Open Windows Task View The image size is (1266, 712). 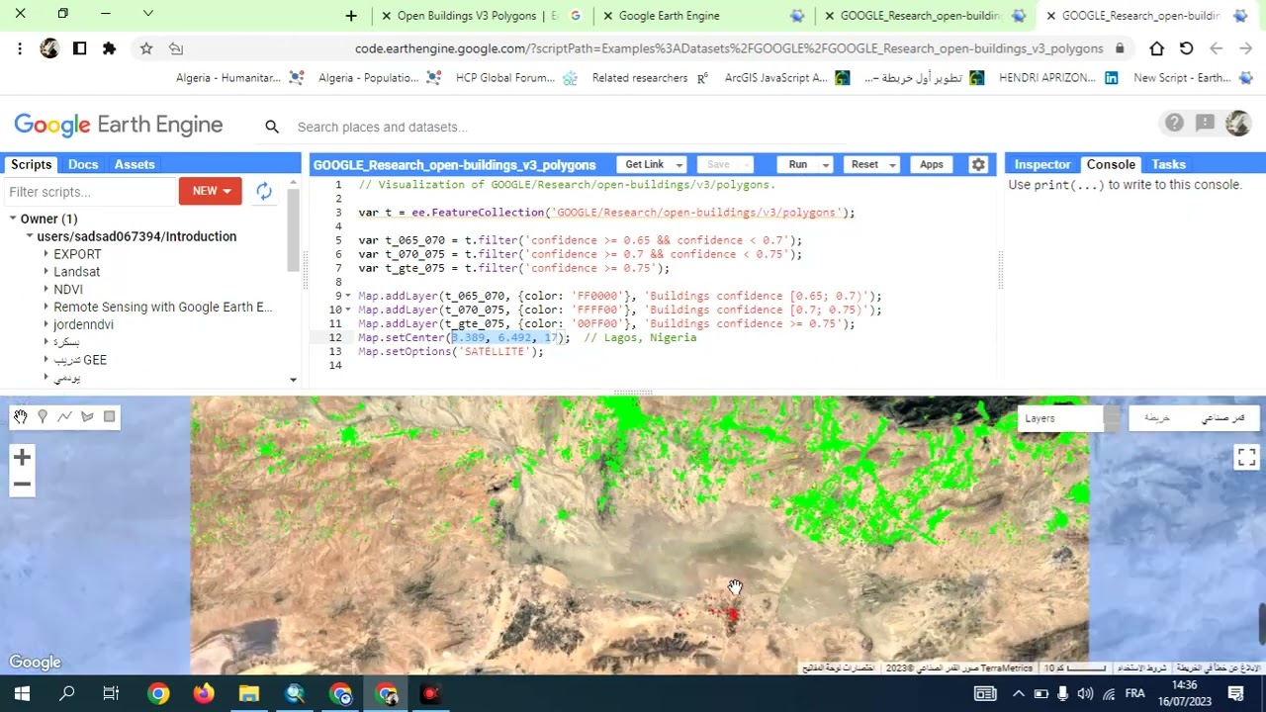111,694
